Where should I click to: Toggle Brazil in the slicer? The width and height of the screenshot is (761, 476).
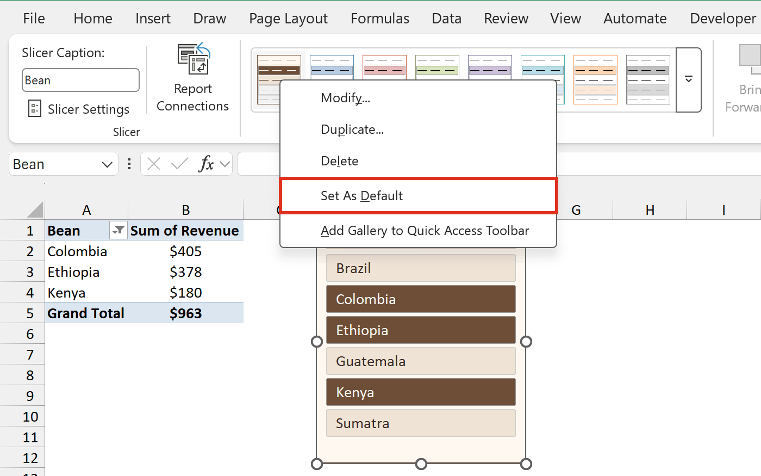tap(421, 268)
